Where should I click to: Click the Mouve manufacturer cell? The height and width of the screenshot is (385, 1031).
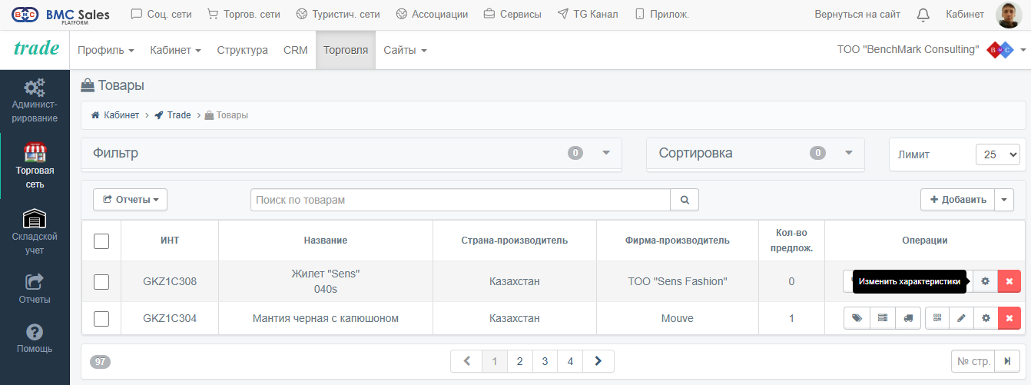point(677,318)
